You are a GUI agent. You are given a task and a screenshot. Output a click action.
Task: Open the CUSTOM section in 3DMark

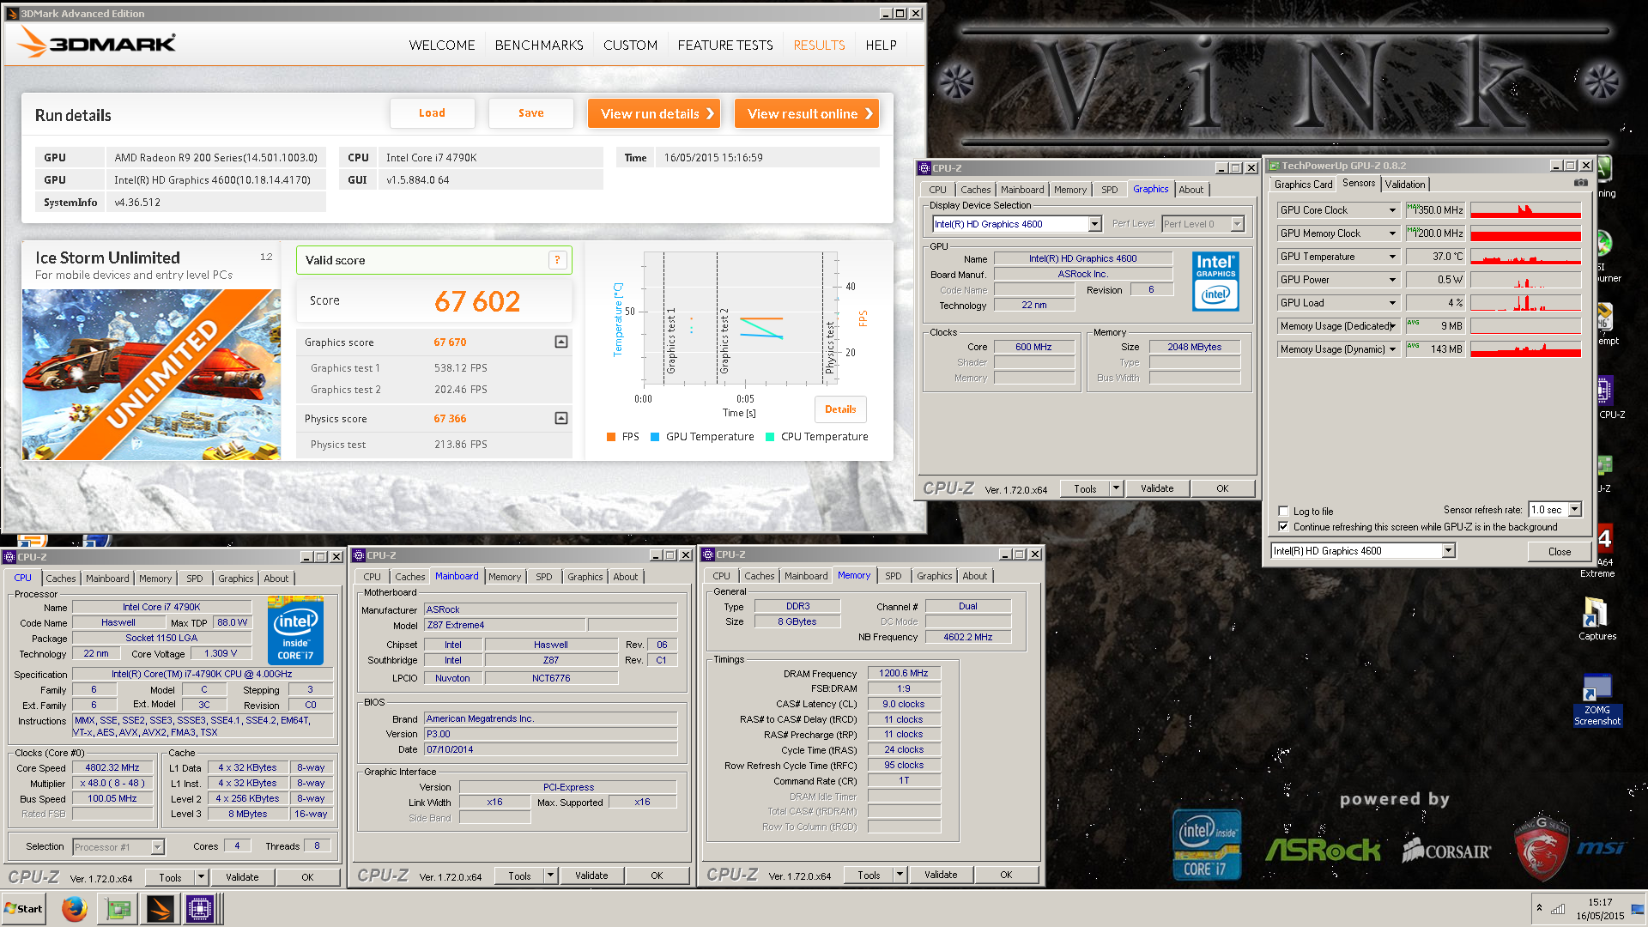pos(630,45)
